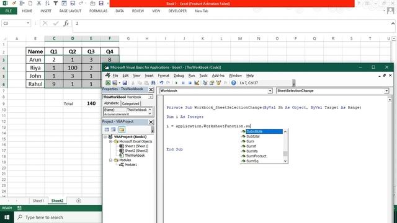Image resolution: width=397 pixels, height=223 pixels.
Task: Open VBA Help question mark icon
Action: [233, 82]
